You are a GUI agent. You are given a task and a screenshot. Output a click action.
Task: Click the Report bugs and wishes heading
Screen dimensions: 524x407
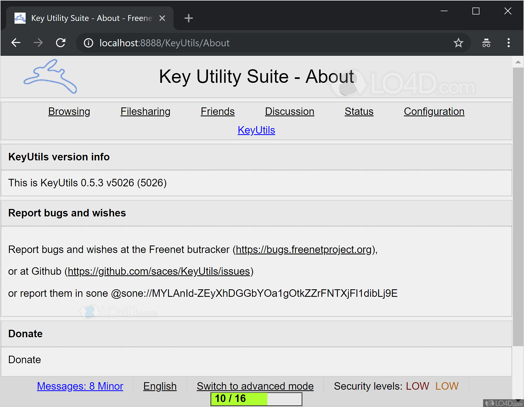click(x=67, y=213)
